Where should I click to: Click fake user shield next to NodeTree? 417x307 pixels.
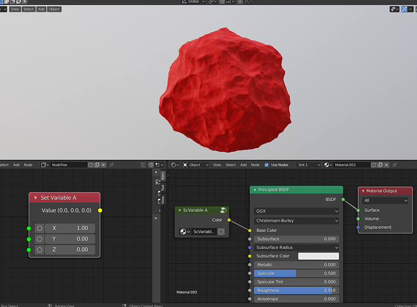click(x=90, y=165)
